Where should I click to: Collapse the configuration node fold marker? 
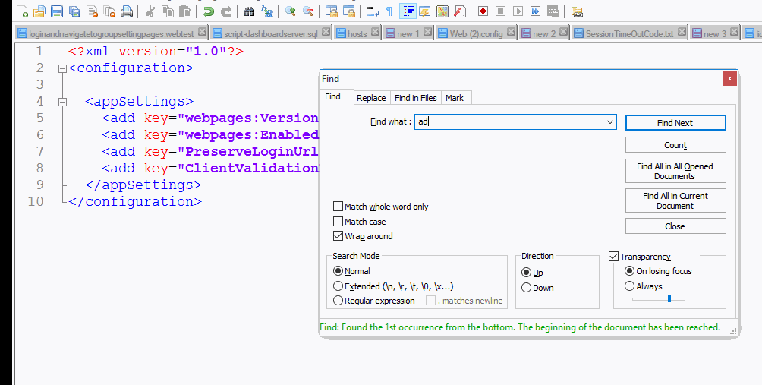(61, 68)
